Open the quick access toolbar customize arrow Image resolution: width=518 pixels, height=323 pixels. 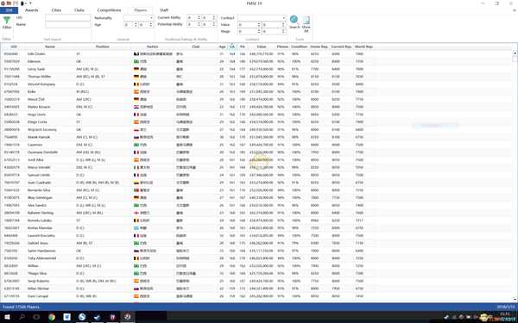click(x=30, y=3)
